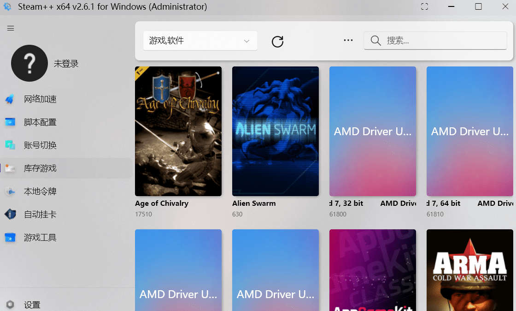Select 库存游戏 in the sidebar
The width and height of the screenshot is (516, 311).
(x=66, y=168)
